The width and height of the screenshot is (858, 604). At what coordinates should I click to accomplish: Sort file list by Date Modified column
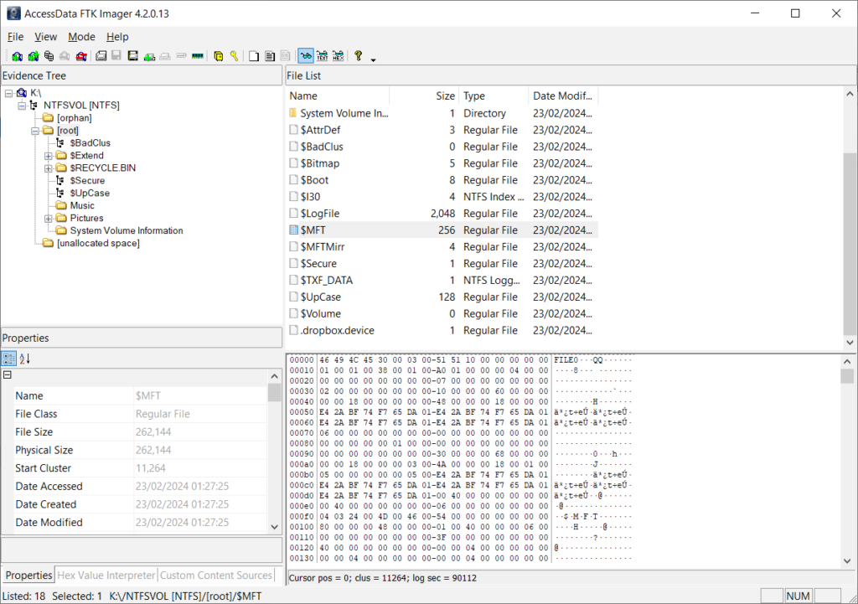coord(563,96)
